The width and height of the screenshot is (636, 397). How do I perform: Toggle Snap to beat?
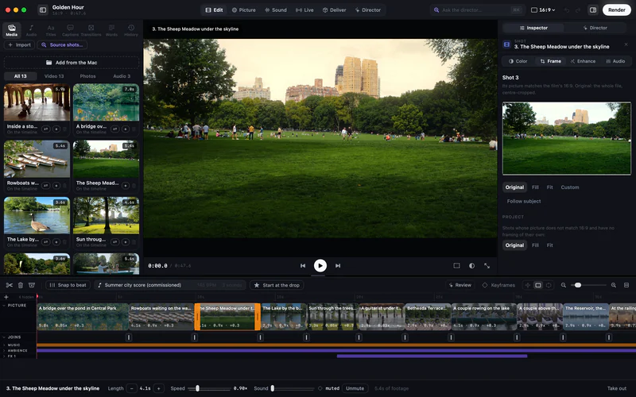coord(68,285)
